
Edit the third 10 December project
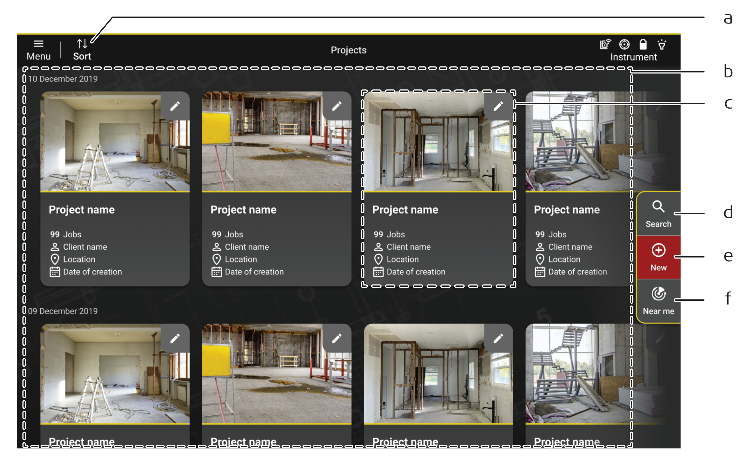tap(498, 106)
